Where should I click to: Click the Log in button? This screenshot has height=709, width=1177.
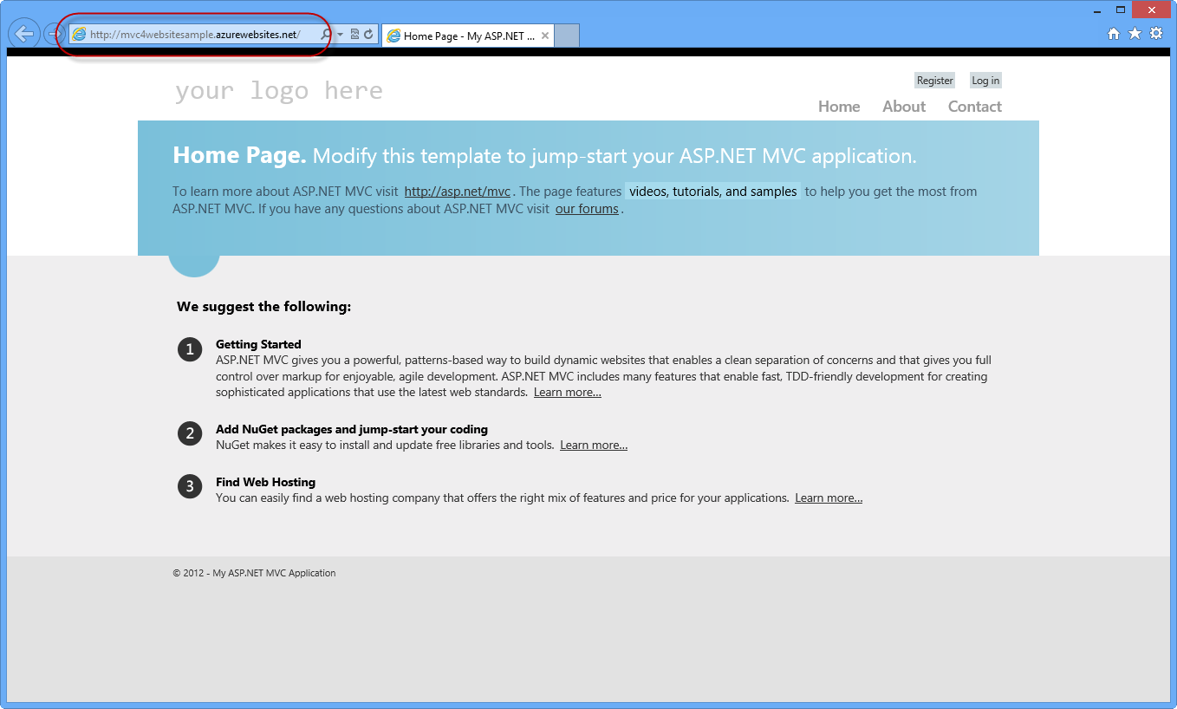coord(985,80)
